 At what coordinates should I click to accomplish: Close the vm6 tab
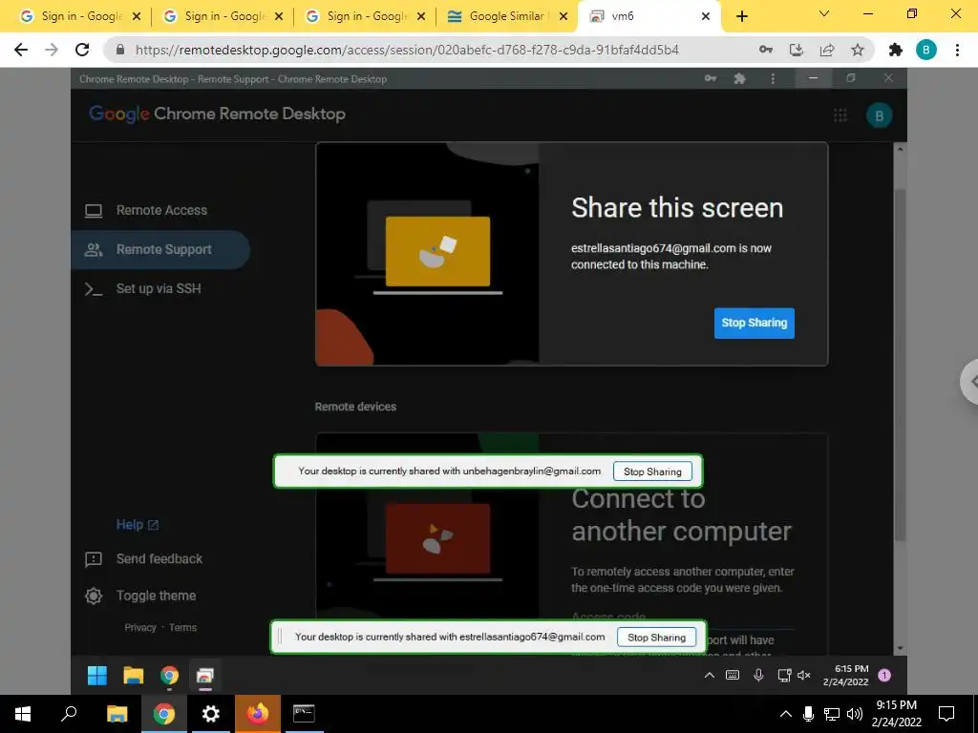pyautogui.click(x=706, y=16)
